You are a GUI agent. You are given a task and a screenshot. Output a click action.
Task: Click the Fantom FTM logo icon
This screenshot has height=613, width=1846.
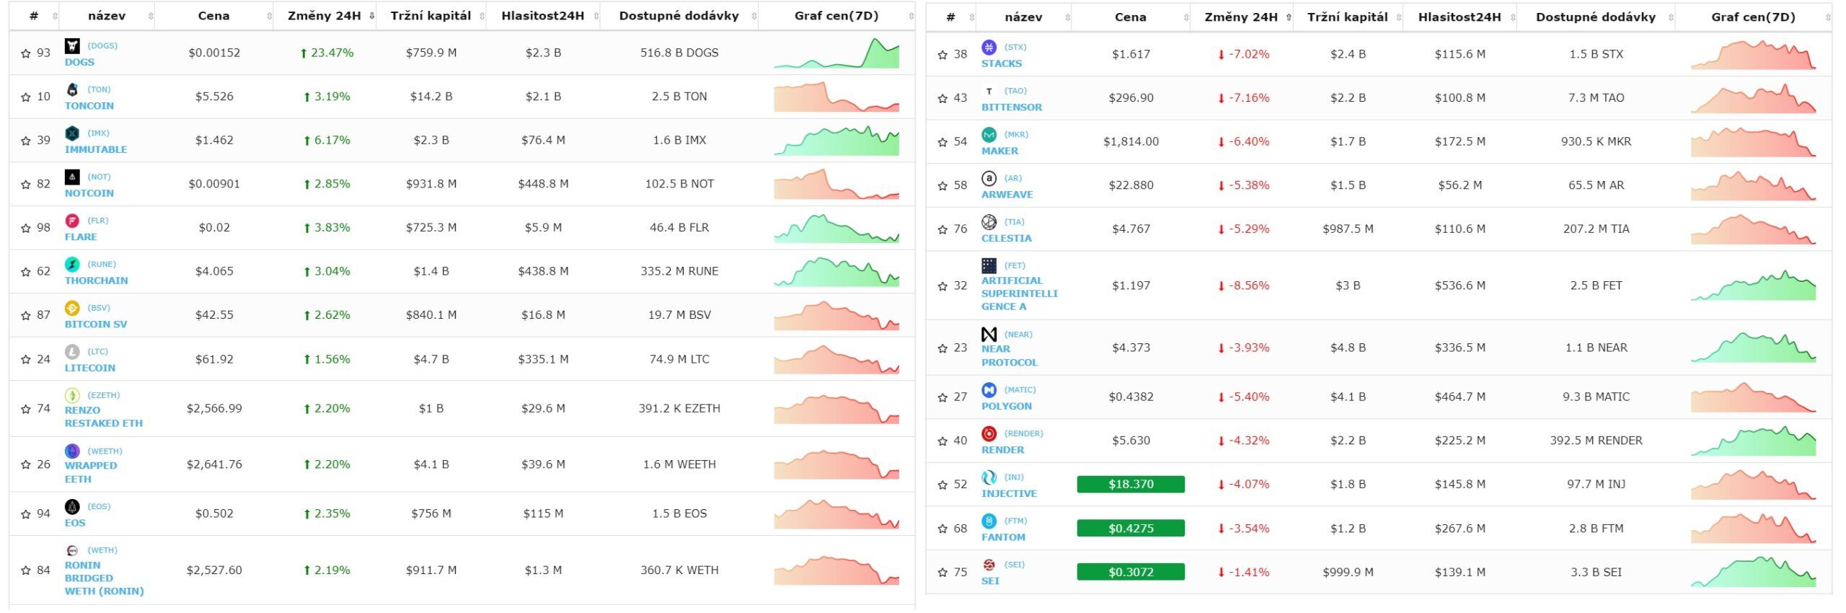coord(989,521)
